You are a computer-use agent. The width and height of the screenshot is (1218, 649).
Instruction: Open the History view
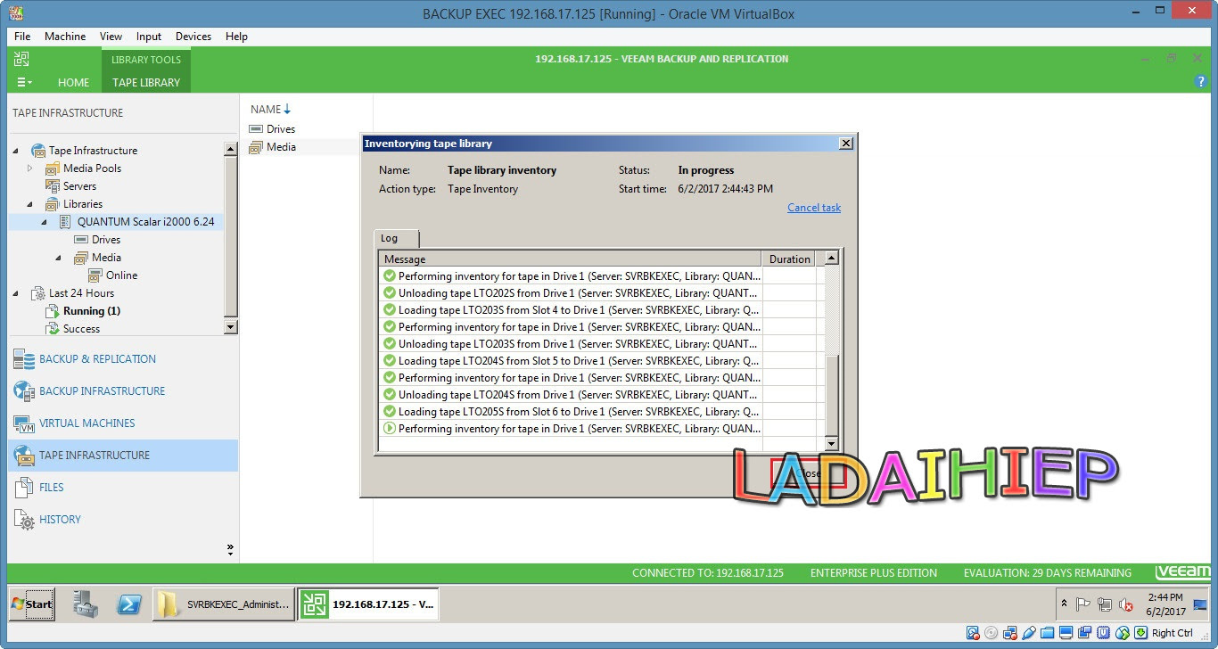(123, 520)
